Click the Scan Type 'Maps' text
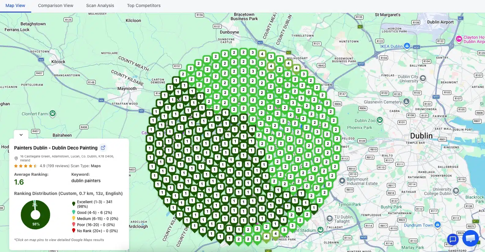 tap(96, 166)
